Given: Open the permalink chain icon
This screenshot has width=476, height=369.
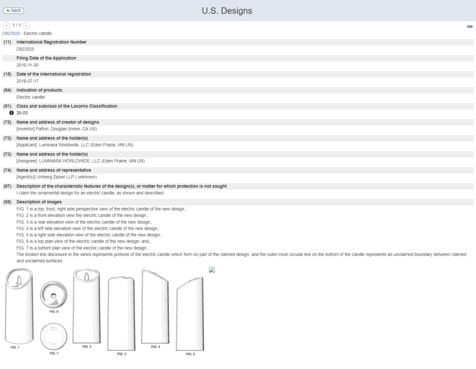Looking at the screenshot, I should pos(470,27).
